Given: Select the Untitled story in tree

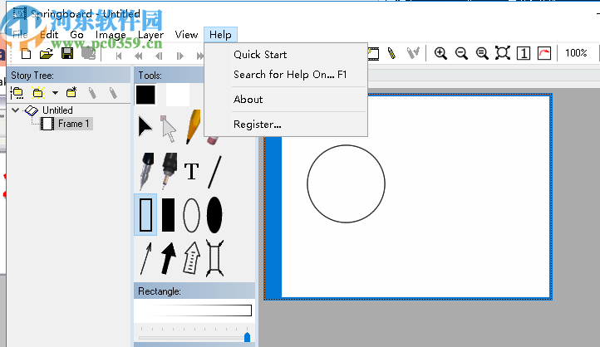Looking at the screenshot, I should 57,110.
